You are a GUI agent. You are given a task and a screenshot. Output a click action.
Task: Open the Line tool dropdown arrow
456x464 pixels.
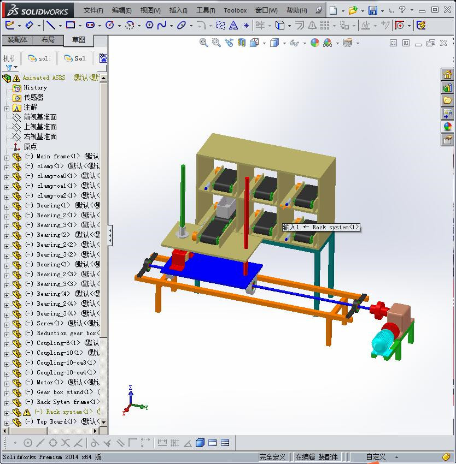(60, 26)
